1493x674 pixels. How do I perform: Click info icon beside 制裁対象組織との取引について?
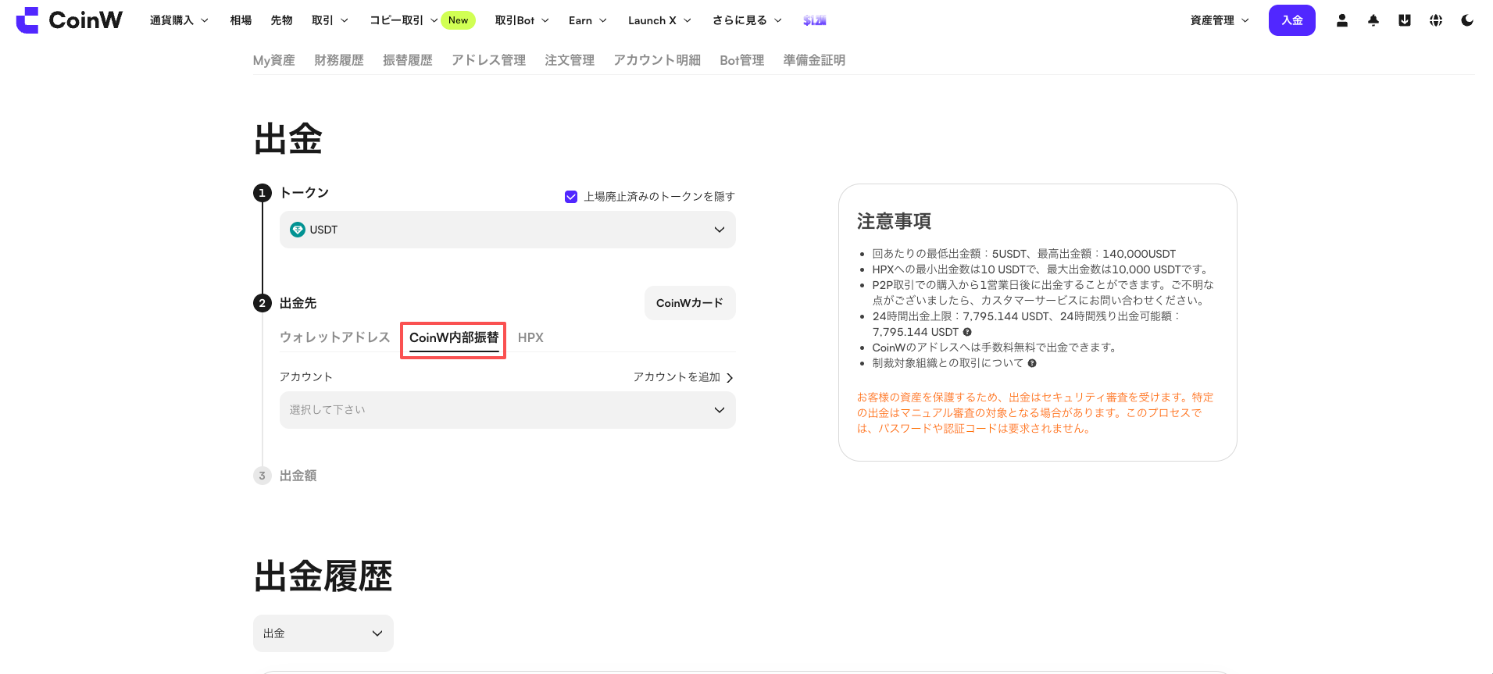pos(1032,363)
